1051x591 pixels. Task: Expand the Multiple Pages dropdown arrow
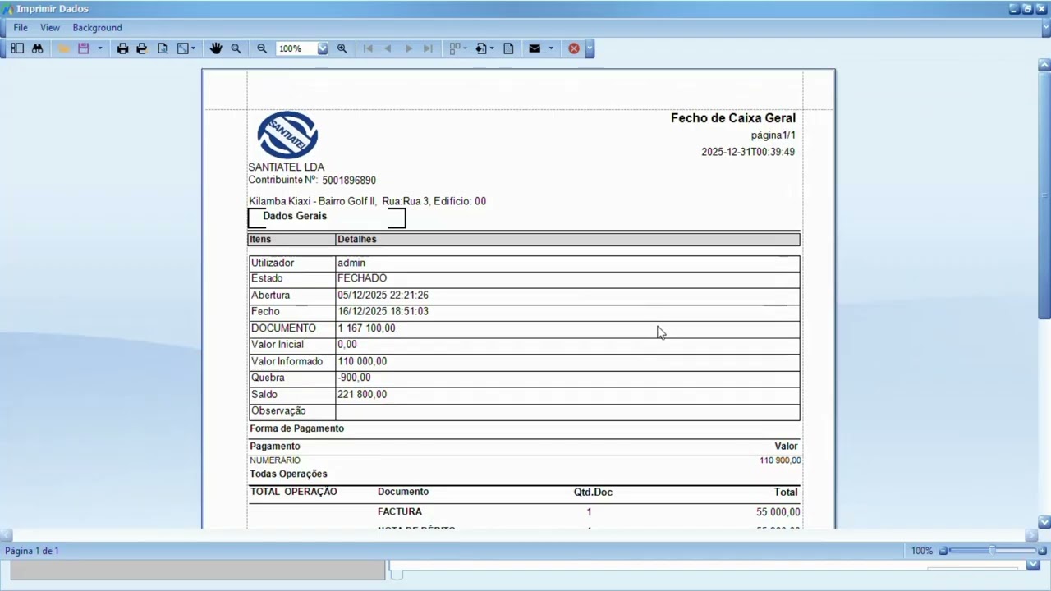coord(466,48)
